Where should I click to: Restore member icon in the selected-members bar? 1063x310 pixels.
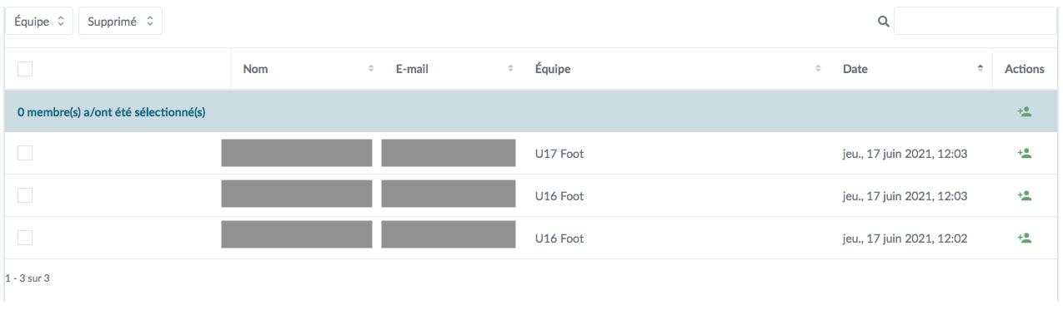tap(1025, 111)
